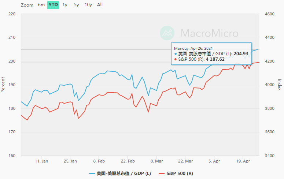Click red dot in tooltip

[175, 59]
